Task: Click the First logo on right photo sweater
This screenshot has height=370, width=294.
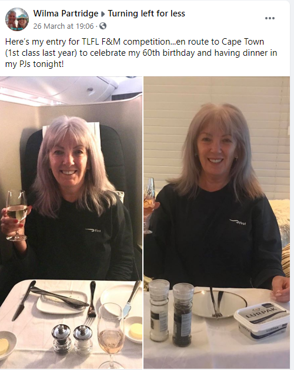Action: [238, 222]
